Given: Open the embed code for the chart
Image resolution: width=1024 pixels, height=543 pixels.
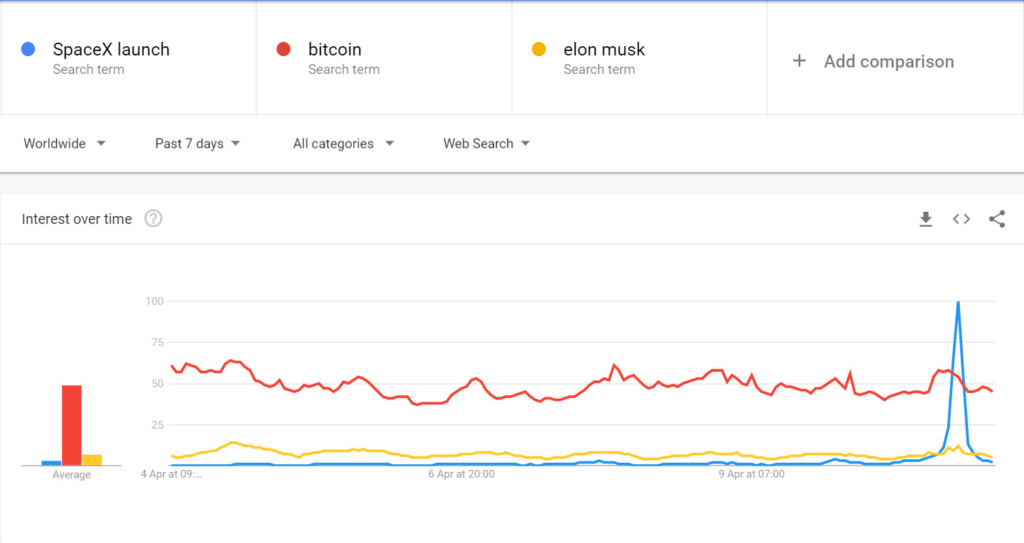Looking at the screenshot, I should pos(961,219).
